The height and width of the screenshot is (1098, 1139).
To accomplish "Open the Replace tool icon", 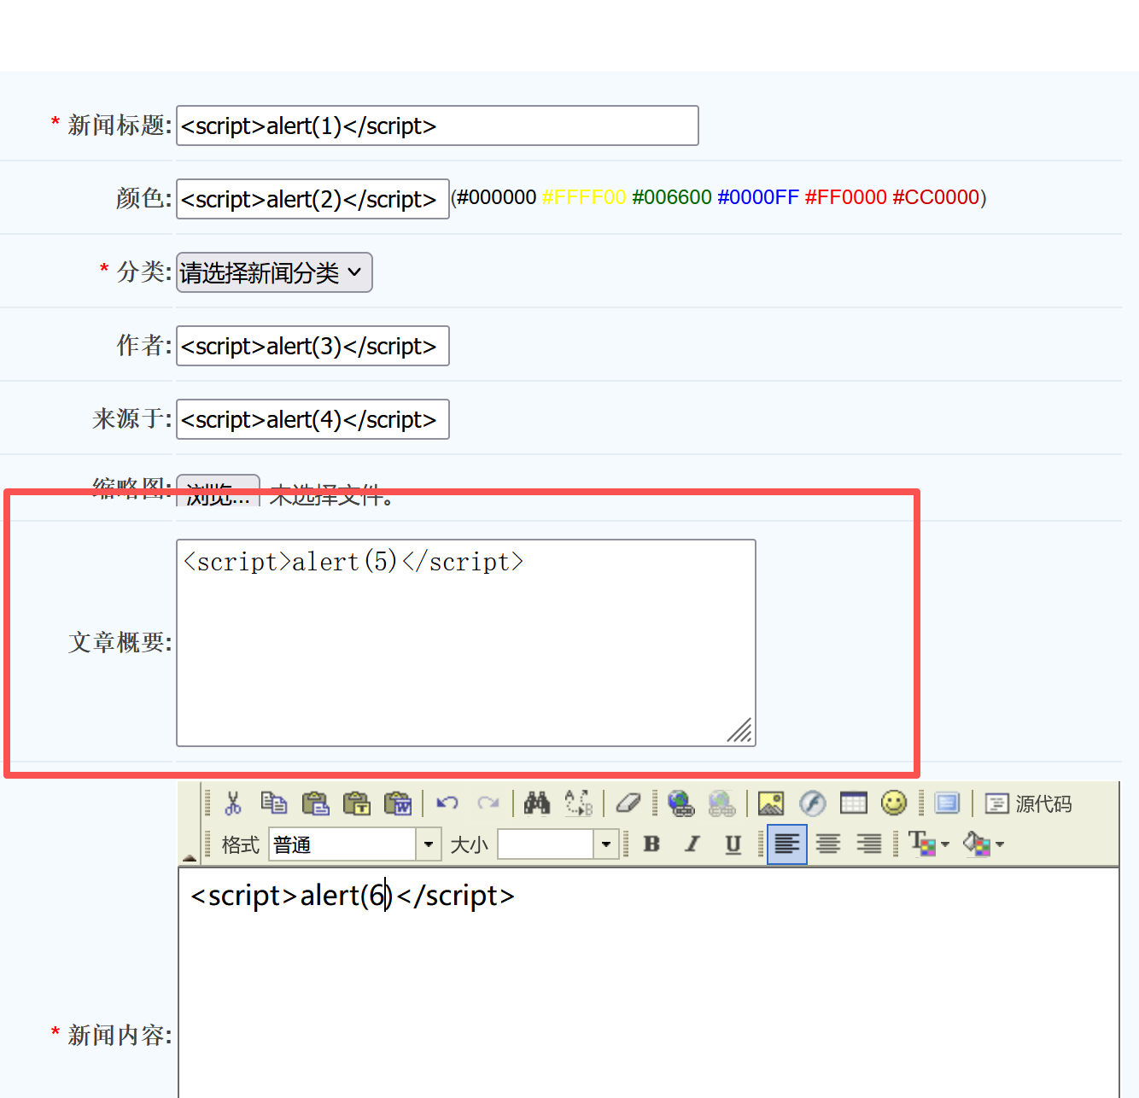I will coord(579,803).
